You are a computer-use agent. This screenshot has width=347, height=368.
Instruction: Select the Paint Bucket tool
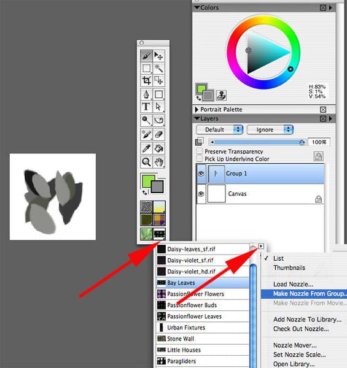(x=159, y=148)
